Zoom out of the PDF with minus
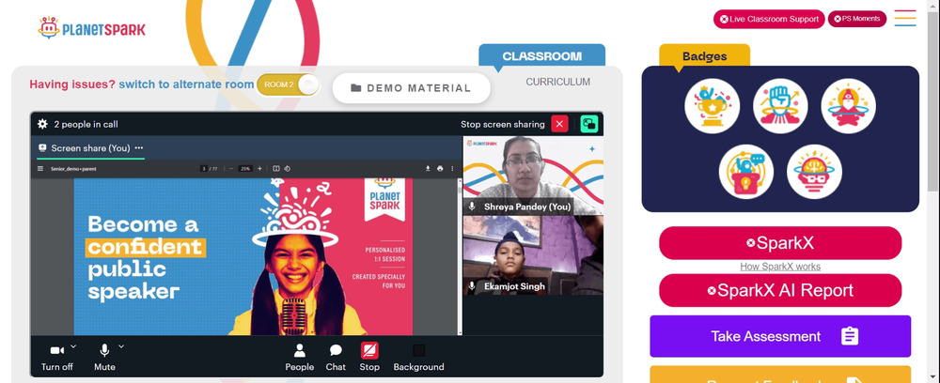 tap(231, 169)
